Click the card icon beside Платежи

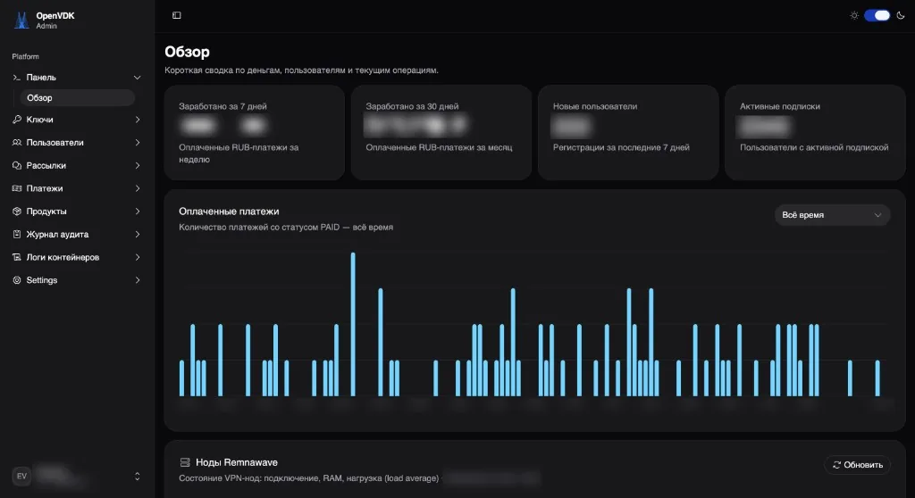[16, 188]
